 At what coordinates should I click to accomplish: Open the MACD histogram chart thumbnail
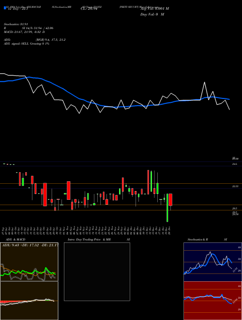(x=29, y=301)
